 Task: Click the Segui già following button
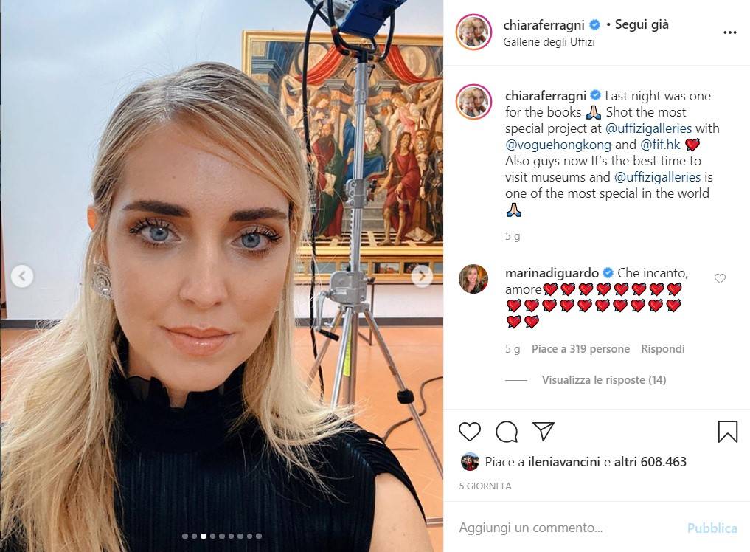(x=642, y=24)
